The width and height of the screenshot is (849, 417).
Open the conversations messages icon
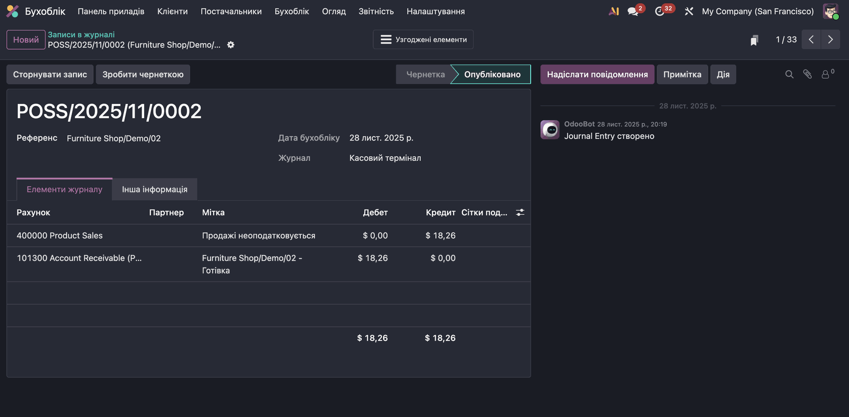[x=633, y=11]
